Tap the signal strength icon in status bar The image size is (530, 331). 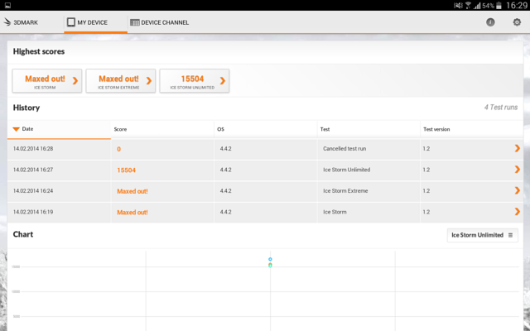point(477,6)
